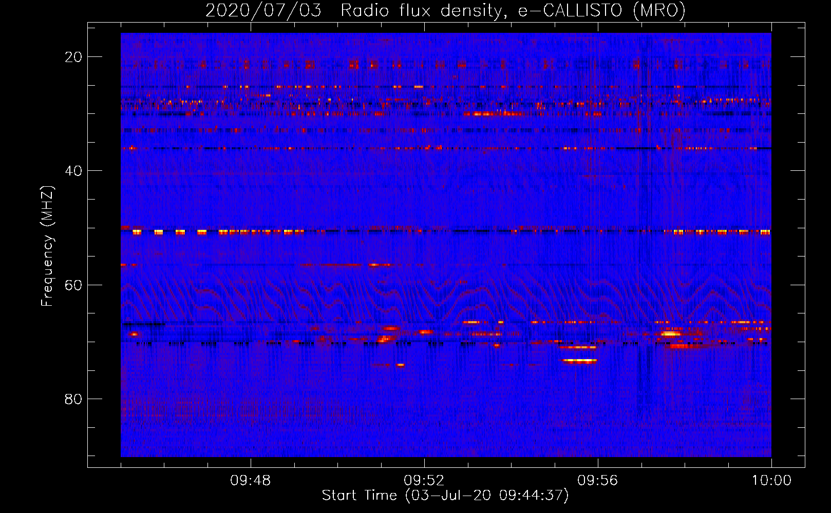The width and height of the screenshot is (831, 513).
Task: Click the 09:48 time tick label
Action: 251,481
